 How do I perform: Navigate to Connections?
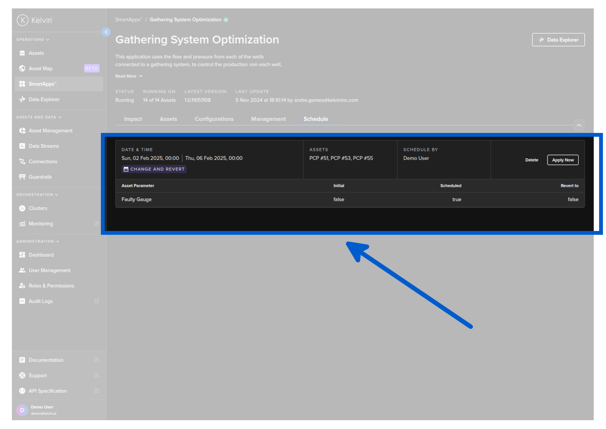[43, 162]
